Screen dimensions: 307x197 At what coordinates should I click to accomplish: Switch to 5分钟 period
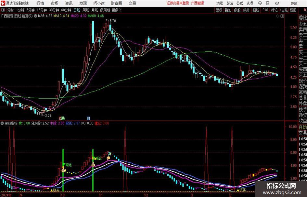pos(30,10)
